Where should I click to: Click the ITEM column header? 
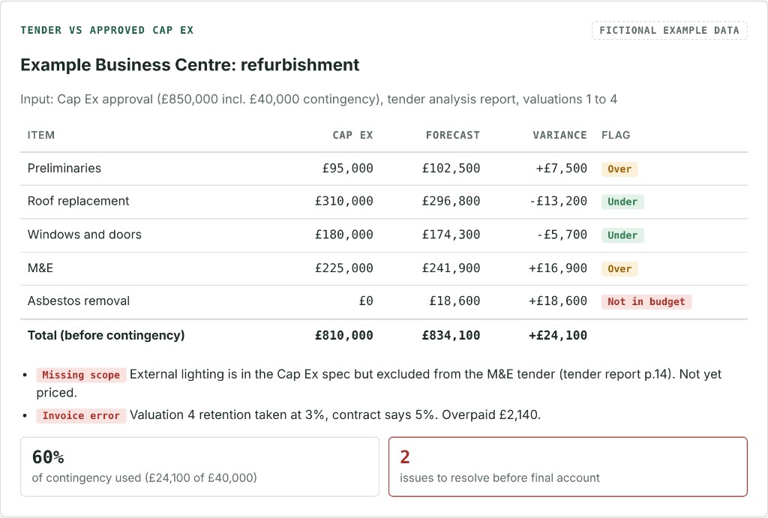pyautogui.click(x=41, y=135)
